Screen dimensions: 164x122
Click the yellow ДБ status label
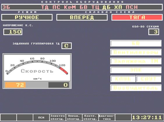(107, 7)
